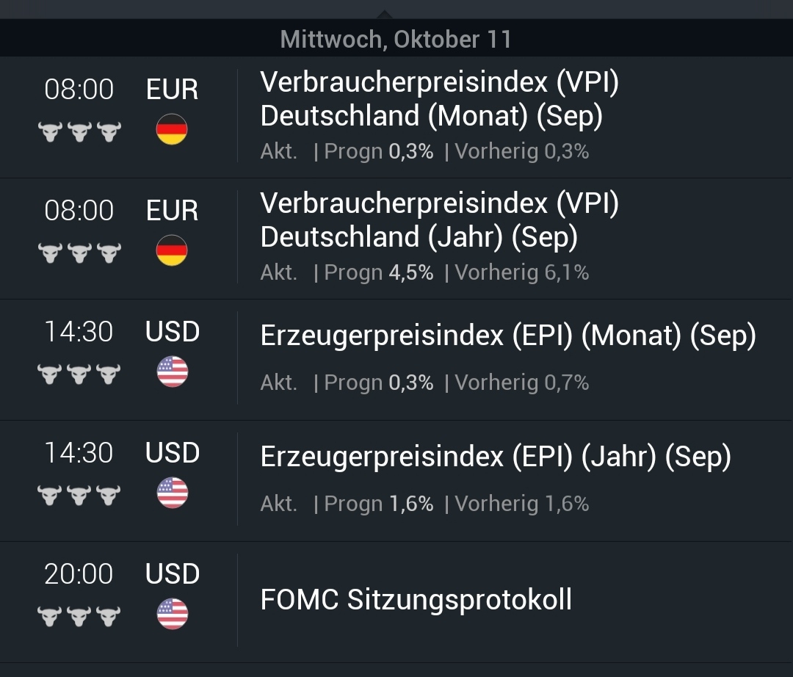Screen dimensions: 793x677
Task: Click the Akt. label on EPI Monat row
Action: pyautogui.click(x=278, y=383)
